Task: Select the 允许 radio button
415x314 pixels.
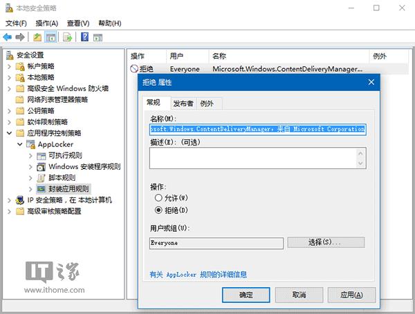Action: (158, 199)
